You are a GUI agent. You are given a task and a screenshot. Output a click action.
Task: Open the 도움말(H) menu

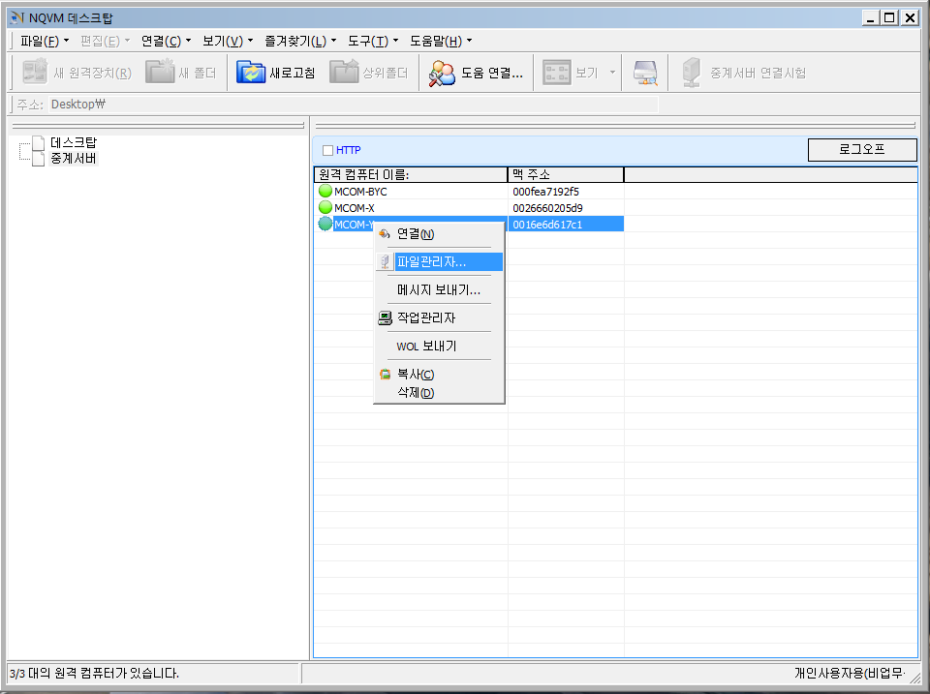point(441,41)
